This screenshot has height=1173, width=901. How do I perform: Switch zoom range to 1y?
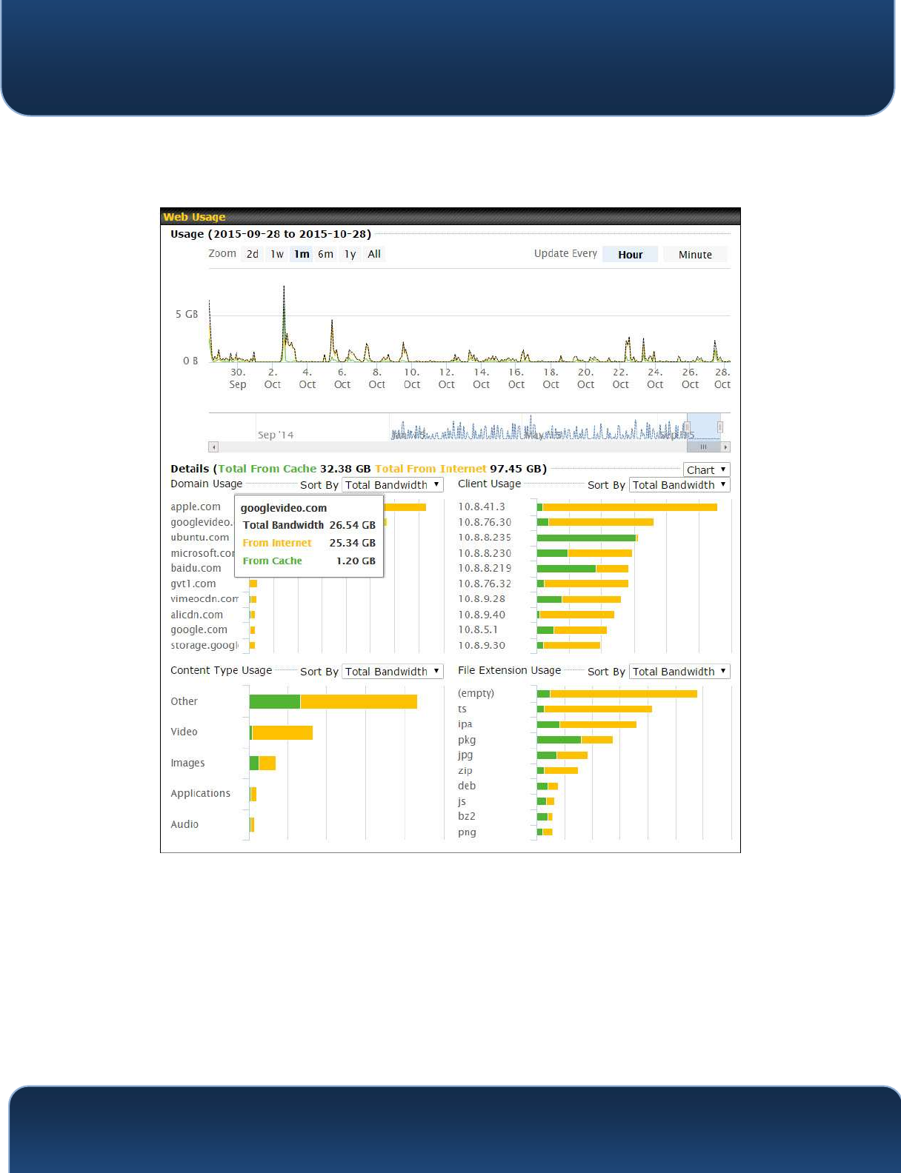point(350,254)
